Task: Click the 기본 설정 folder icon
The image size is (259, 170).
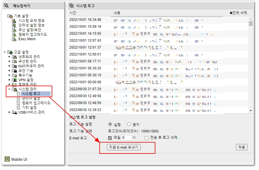Action: 10,16
